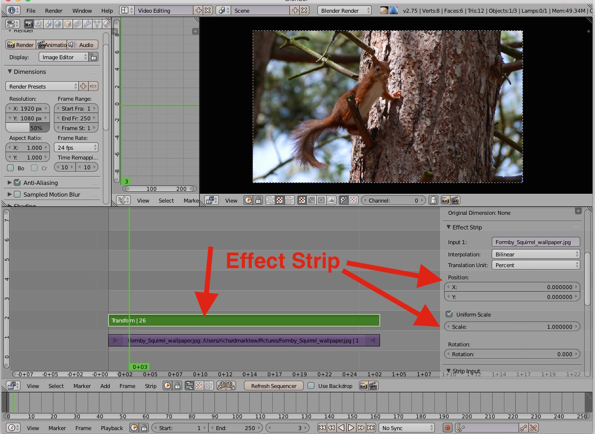
Task: Click the play animation button in timeline
Action: 351,428
